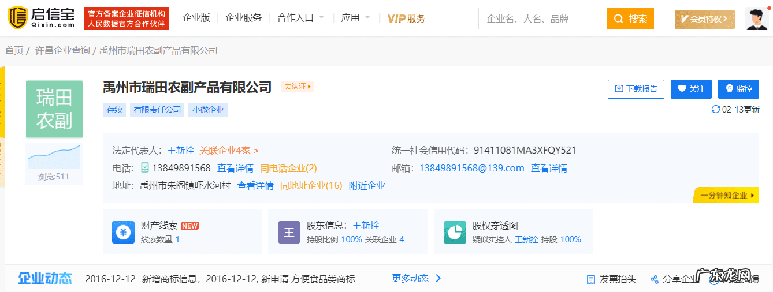The image size is (773, 292).
Task: Click the 下载报告 button
Action: [636, 89]
